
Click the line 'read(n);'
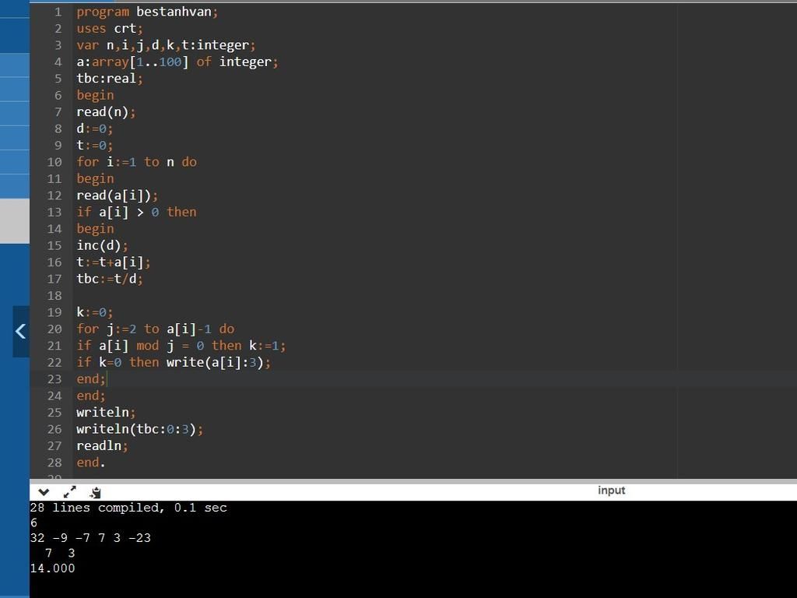[x=106, y=112]
